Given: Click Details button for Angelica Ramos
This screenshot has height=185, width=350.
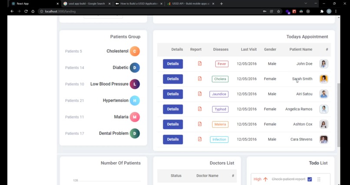Looking at the screenshot, I should click(173, 109).
